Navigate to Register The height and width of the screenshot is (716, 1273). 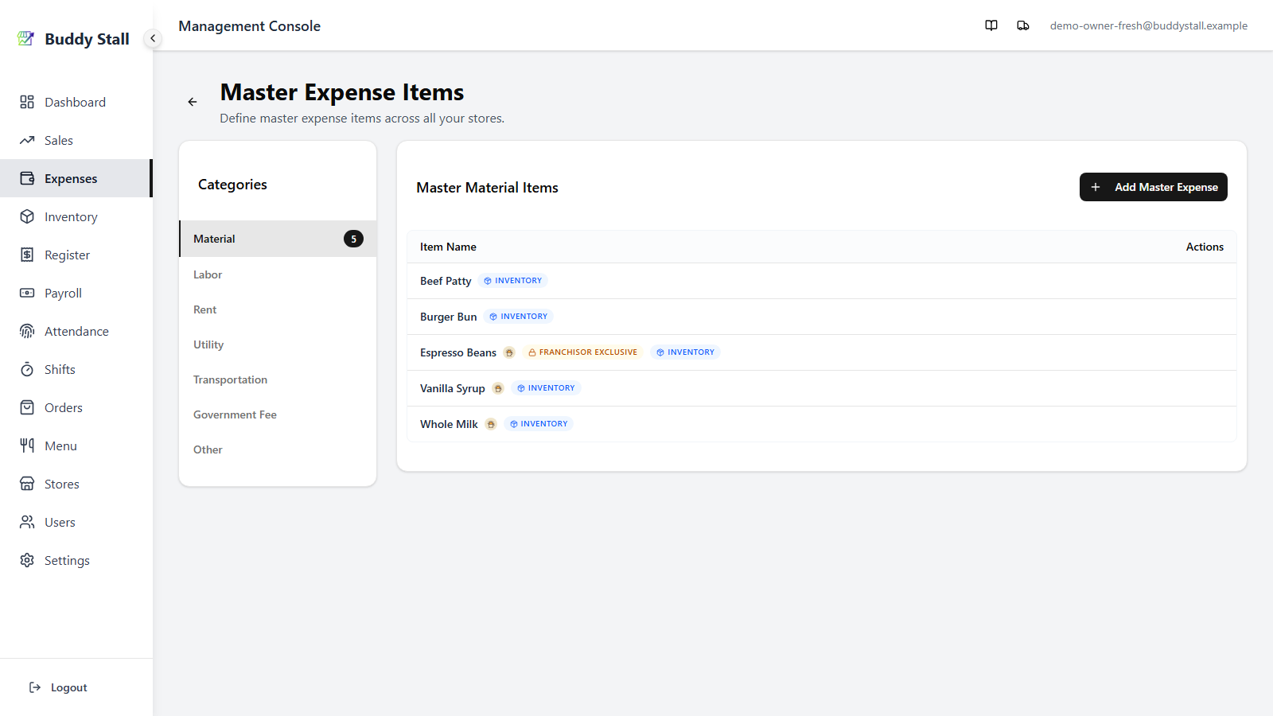click(76, 255)
